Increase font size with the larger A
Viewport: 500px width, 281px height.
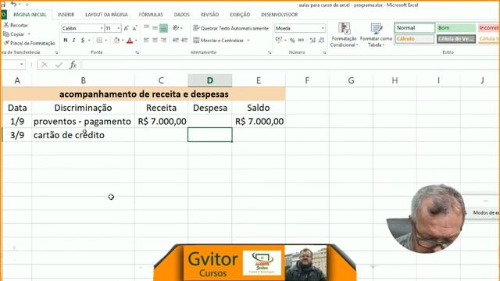pyautogui.click(x=127, y=28)
